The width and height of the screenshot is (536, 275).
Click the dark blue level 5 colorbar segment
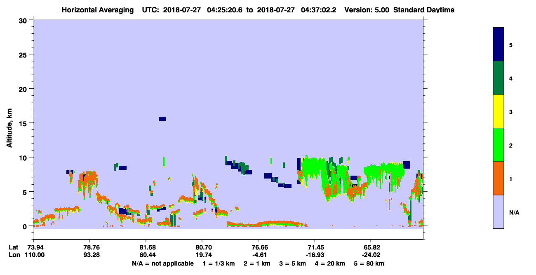tap(498, 44)
